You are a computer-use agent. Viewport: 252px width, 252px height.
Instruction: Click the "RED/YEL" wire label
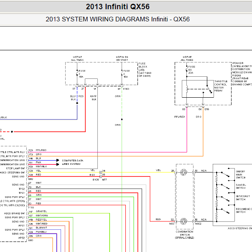click(x=41, y=220)
